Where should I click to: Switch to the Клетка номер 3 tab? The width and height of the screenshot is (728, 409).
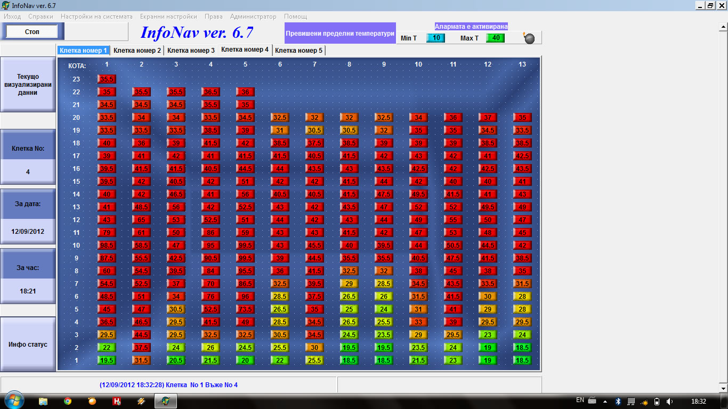[191, 51]
